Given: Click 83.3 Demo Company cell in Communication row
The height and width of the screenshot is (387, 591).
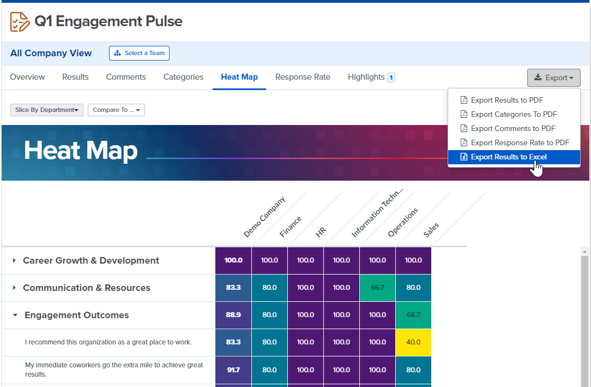Looking at the screenshot, I should click(x=233, y=288).
